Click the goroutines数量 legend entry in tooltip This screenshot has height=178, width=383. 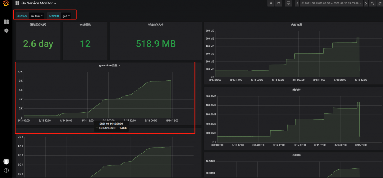[x=106, y=128]
